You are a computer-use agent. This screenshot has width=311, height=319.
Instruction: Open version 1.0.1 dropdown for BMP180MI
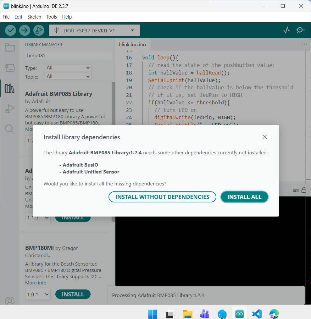[38, 294]
